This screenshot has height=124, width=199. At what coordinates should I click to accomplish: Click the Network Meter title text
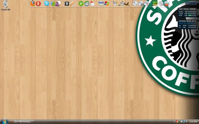[187, 21]
